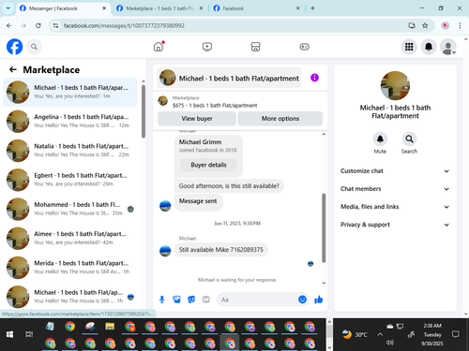Open Merida's flat/apartment conversation

[x=70, y=268]
